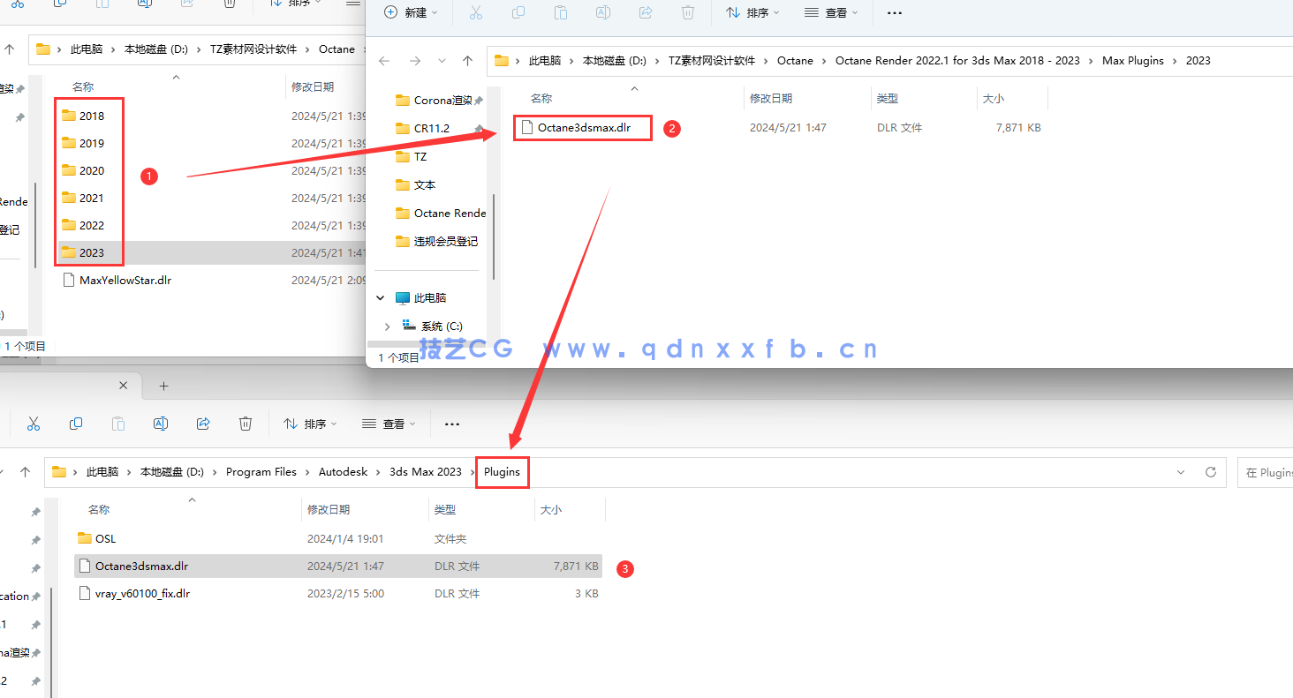
Task: Click the Autodesk breadcrumb in address bar
Action: 343,472
